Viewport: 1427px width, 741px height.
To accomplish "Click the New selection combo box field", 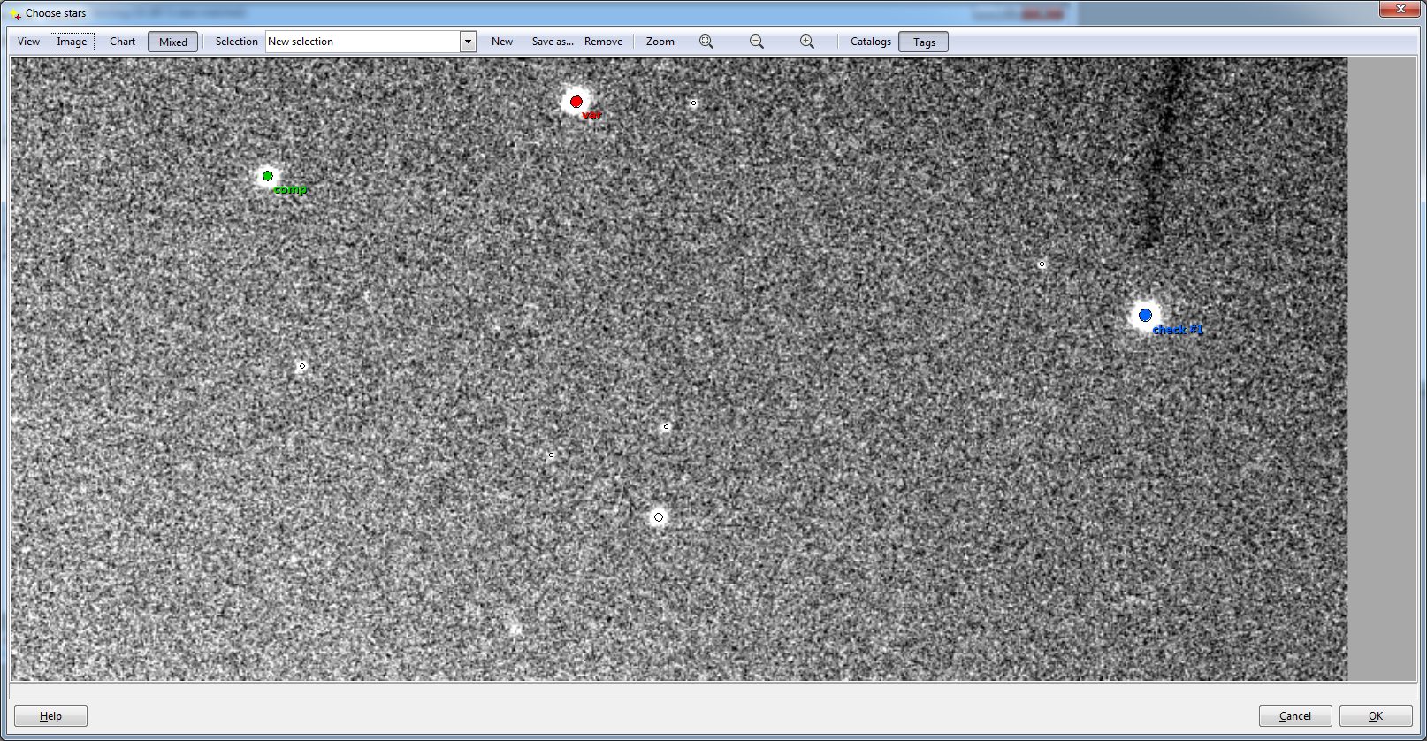I will (x=362, y=42).
